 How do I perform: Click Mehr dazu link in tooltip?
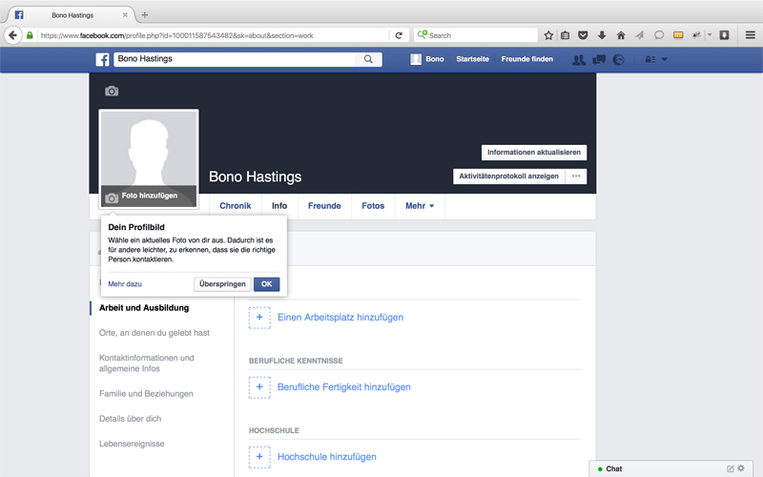125,283
